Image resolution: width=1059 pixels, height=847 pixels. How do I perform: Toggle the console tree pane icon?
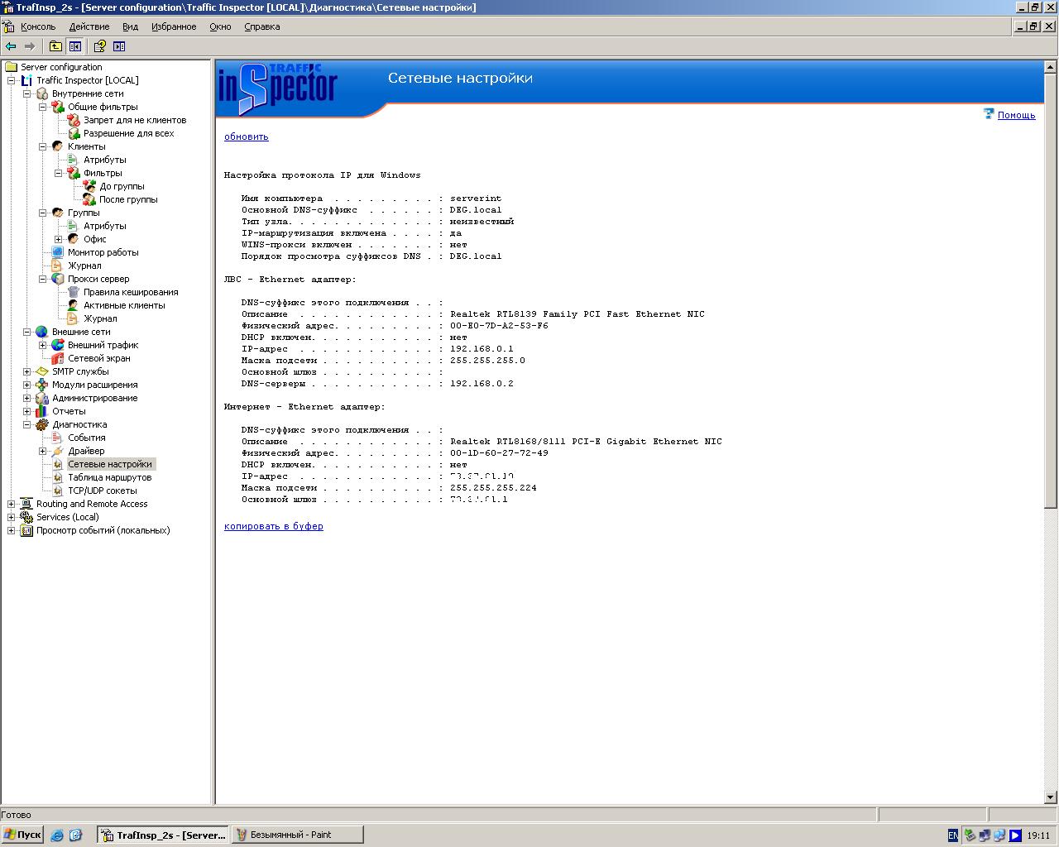click(75, 46)
